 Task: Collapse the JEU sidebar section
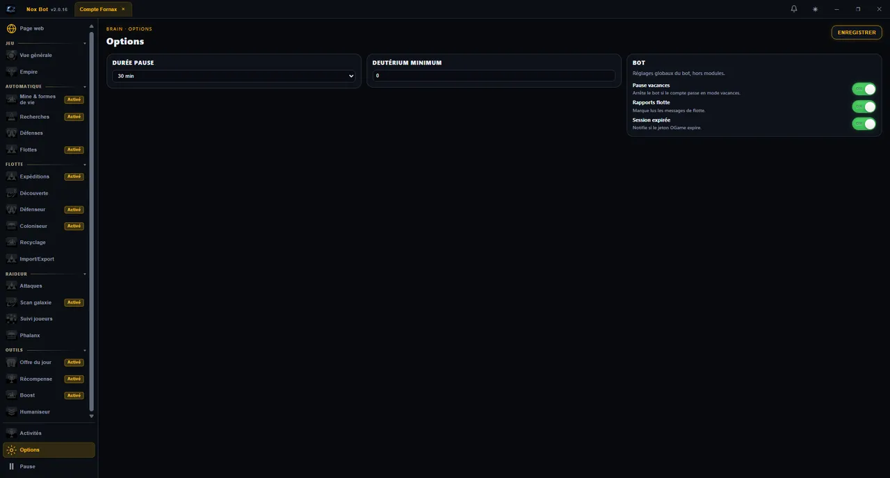(85, 43)
